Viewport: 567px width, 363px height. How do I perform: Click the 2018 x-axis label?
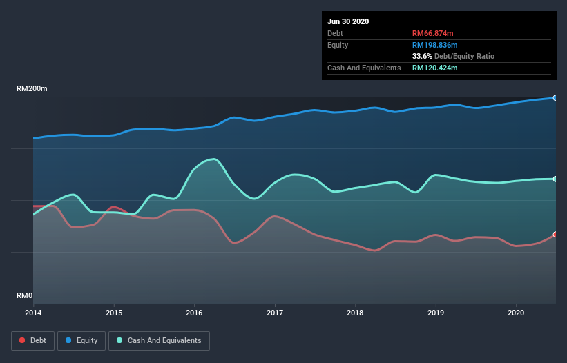(x=355, y=313)
